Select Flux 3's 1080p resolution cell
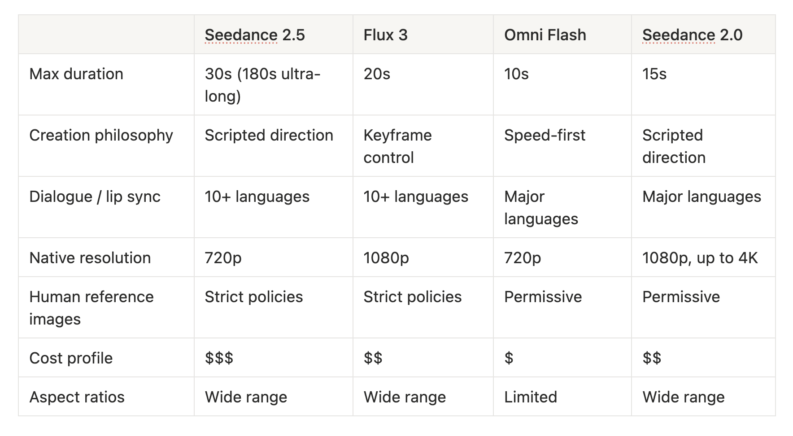The height and width of the screenshot is (436, 793). (423, 257)
